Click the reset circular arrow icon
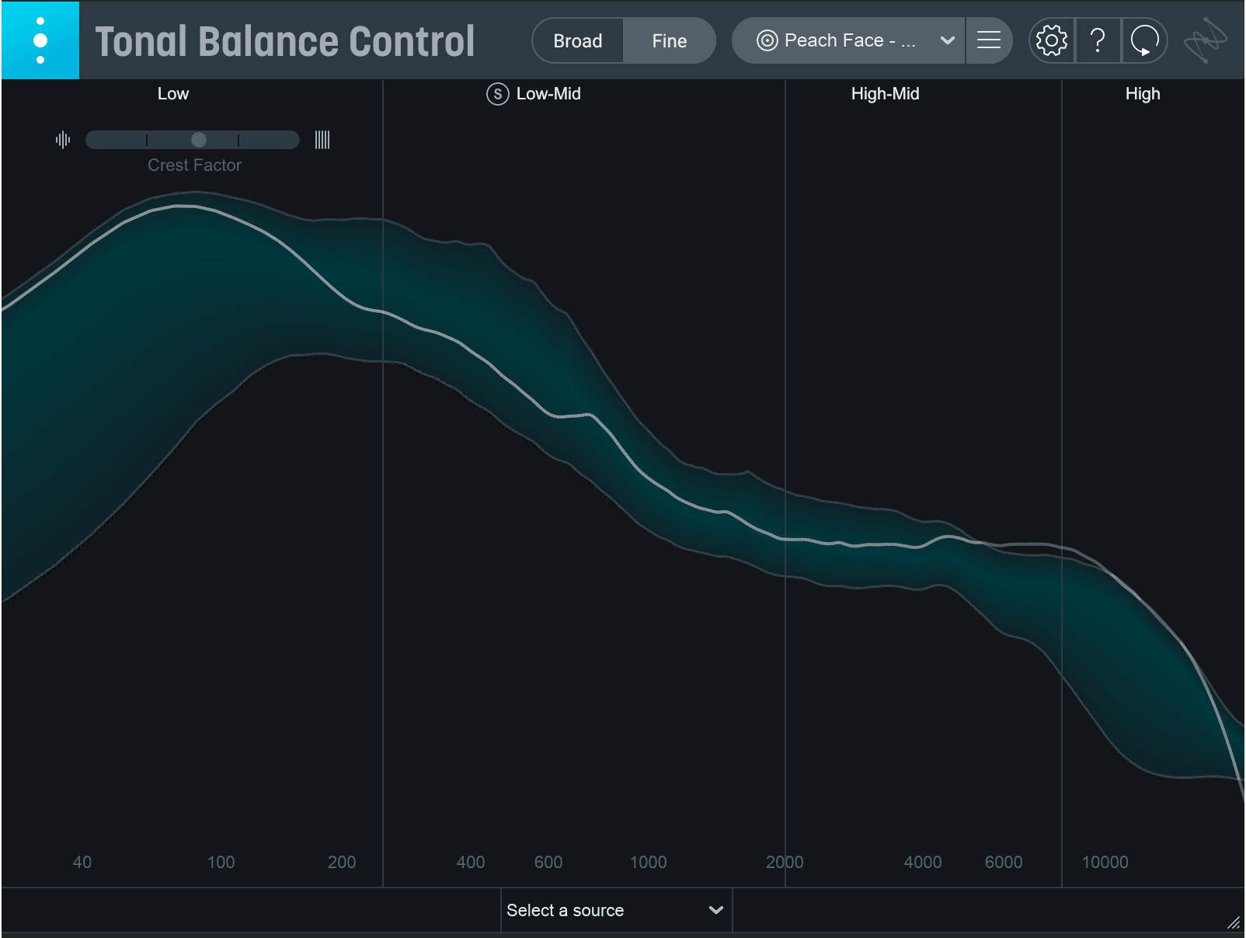The width and height of the screenshot is (1246, 938). [1144, 40]
